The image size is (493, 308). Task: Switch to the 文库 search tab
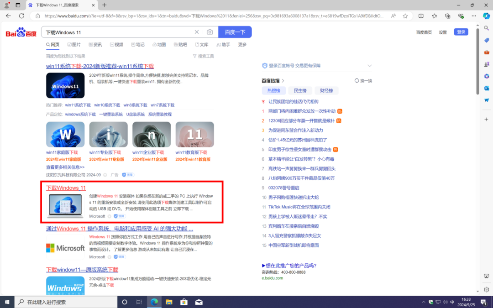coord(202,45)
